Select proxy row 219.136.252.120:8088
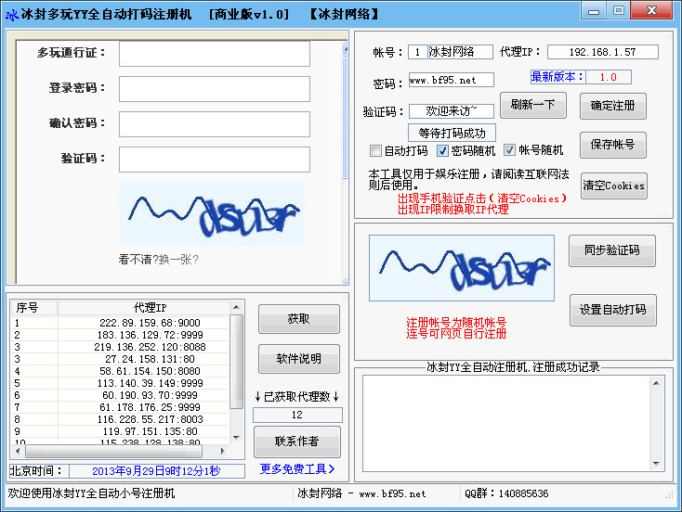 [120, 348]
